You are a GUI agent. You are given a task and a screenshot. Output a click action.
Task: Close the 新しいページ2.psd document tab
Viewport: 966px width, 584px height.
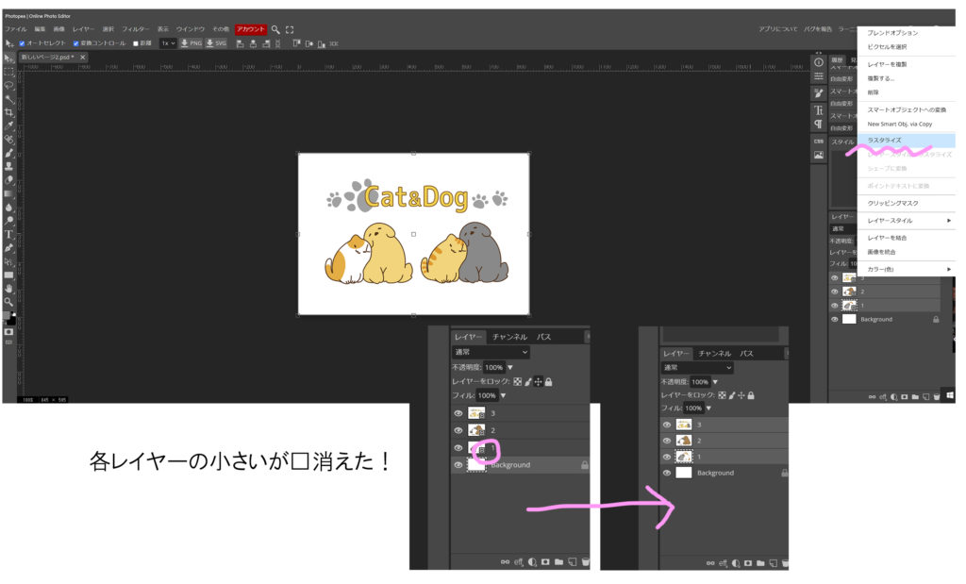[83, 58]
